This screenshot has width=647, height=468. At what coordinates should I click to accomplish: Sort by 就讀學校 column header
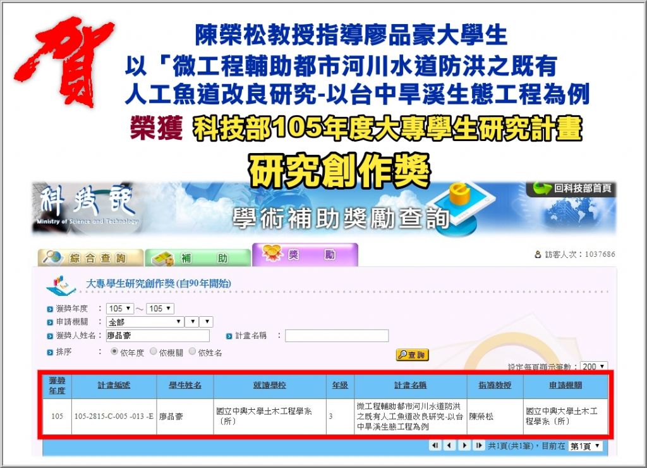269,385
